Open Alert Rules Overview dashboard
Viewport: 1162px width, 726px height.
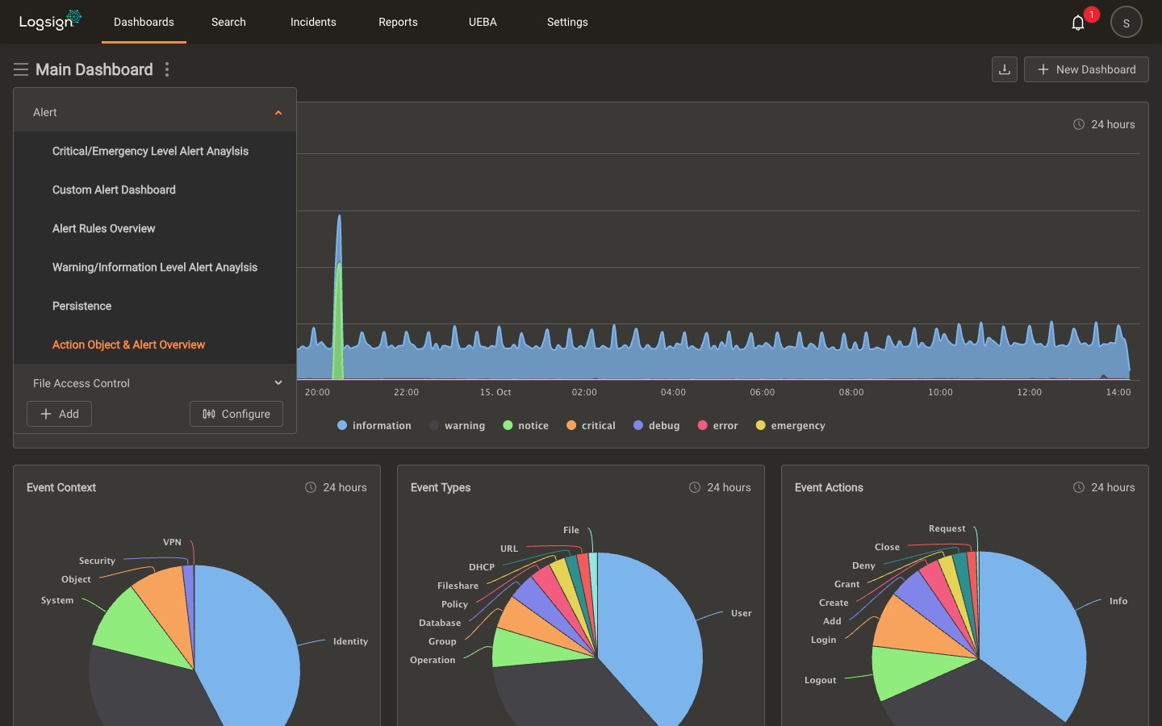pos(155,228)
